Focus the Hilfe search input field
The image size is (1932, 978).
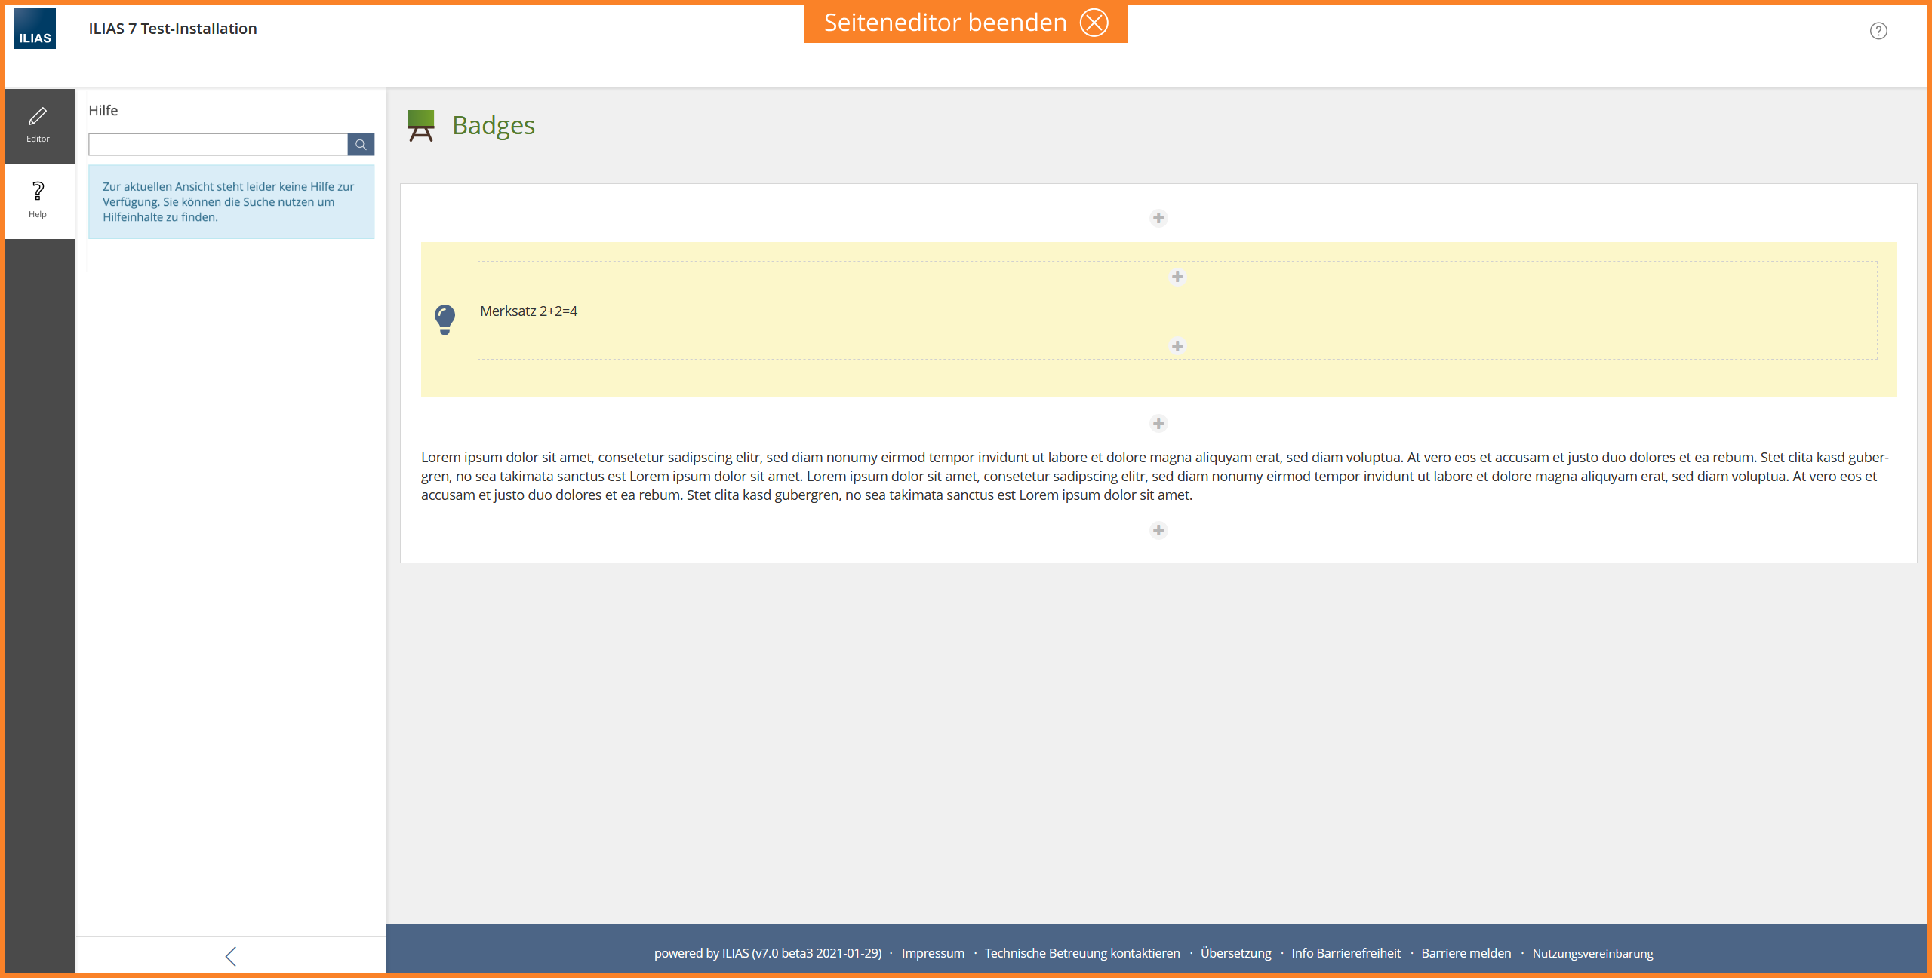pos(217,144)
